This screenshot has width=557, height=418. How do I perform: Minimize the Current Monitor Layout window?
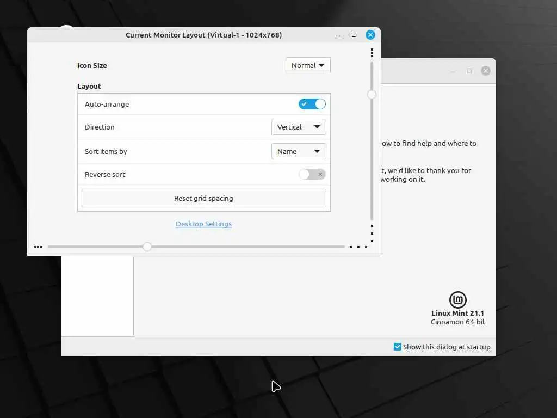coord(338,35)
